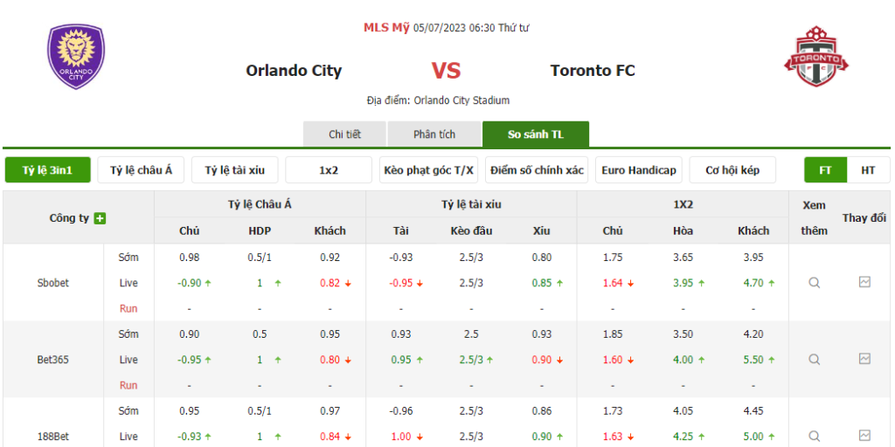This screenshot has width=895, height=447.
Task: Switch to FT full-time toggle
Action: [825, 170]
